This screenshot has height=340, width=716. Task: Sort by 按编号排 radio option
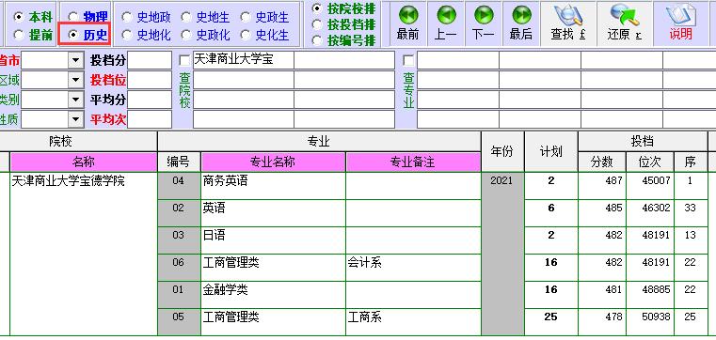coord(318,41)
